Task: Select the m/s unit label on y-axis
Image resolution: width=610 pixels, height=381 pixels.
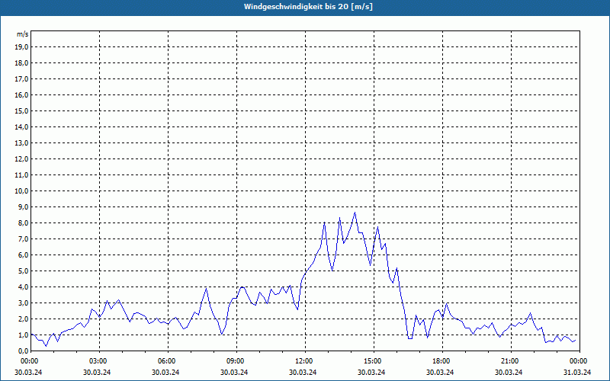Action: coord(23,34)
